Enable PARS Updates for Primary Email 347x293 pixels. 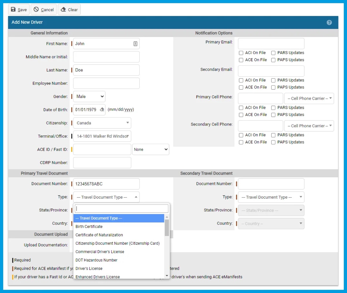[x=273, y=53]
